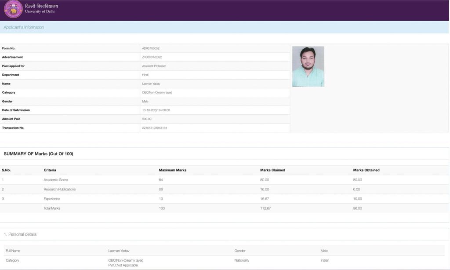Viewport: 450px width, 270px height.
Task: Click "Laxman Yadav" in Personal details
Action: (119, 251)
